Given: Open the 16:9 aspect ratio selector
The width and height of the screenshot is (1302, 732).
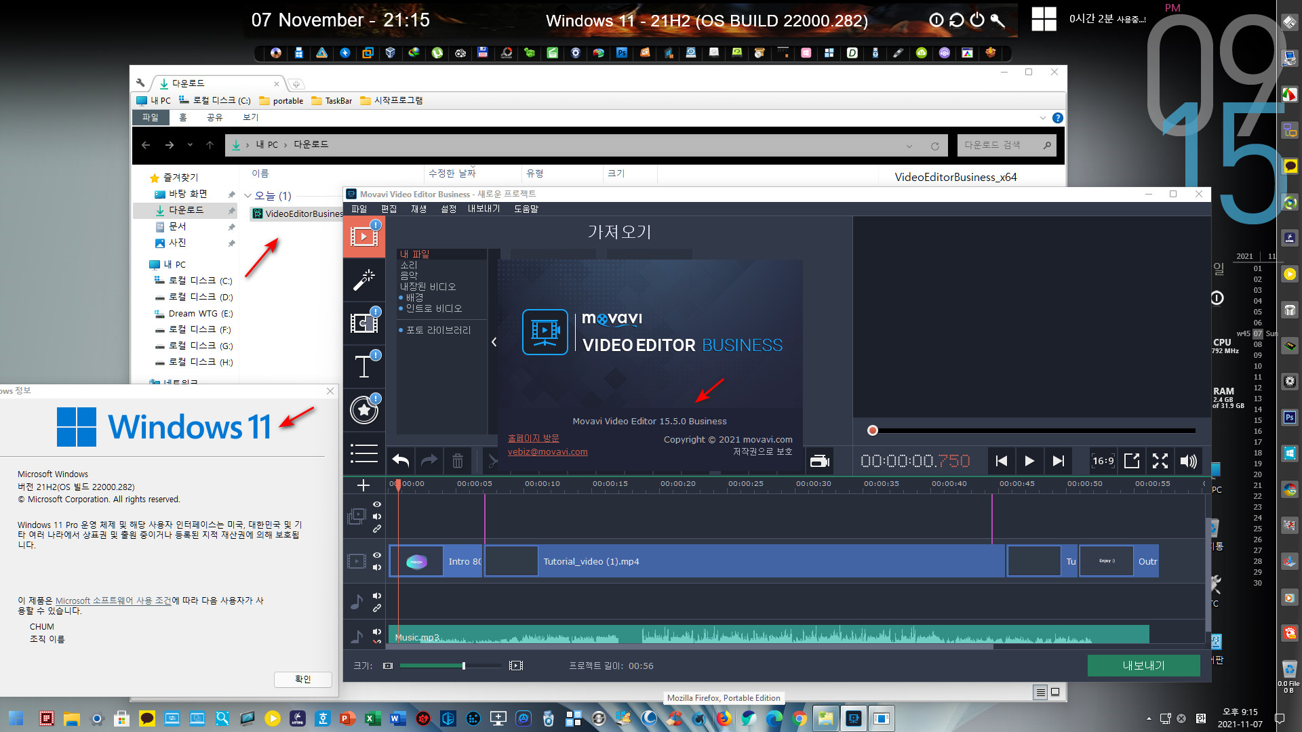Looking at the screenshot, I should pos(1103,461).
